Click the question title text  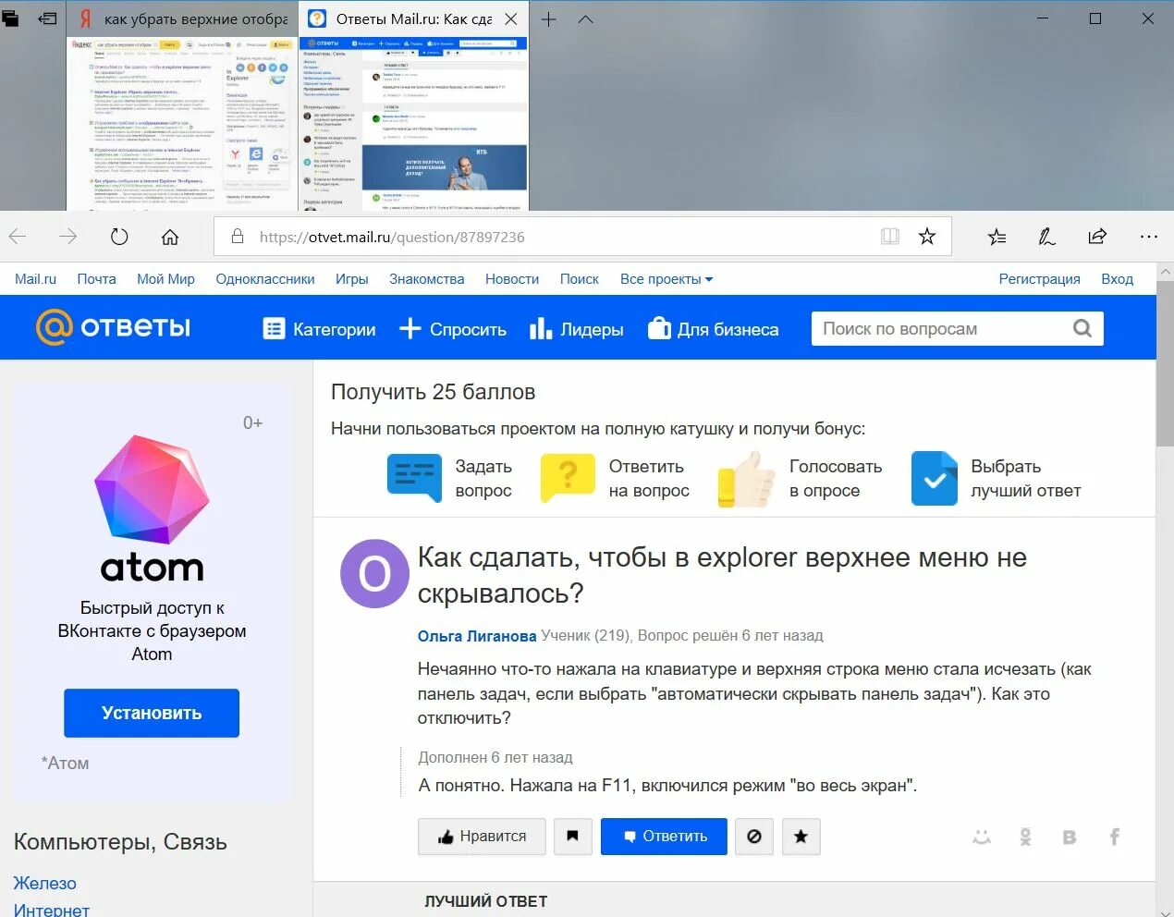click(x=722, y=575)
